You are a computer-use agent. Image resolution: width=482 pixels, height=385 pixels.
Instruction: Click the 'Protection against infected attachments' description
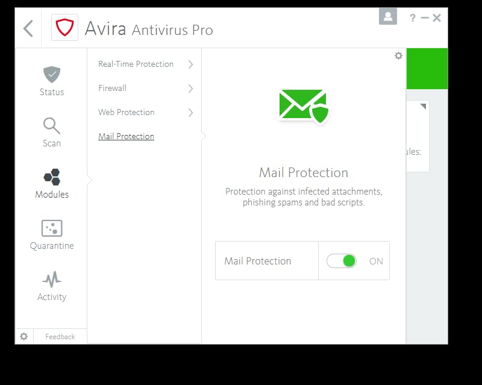pos(304,197)
